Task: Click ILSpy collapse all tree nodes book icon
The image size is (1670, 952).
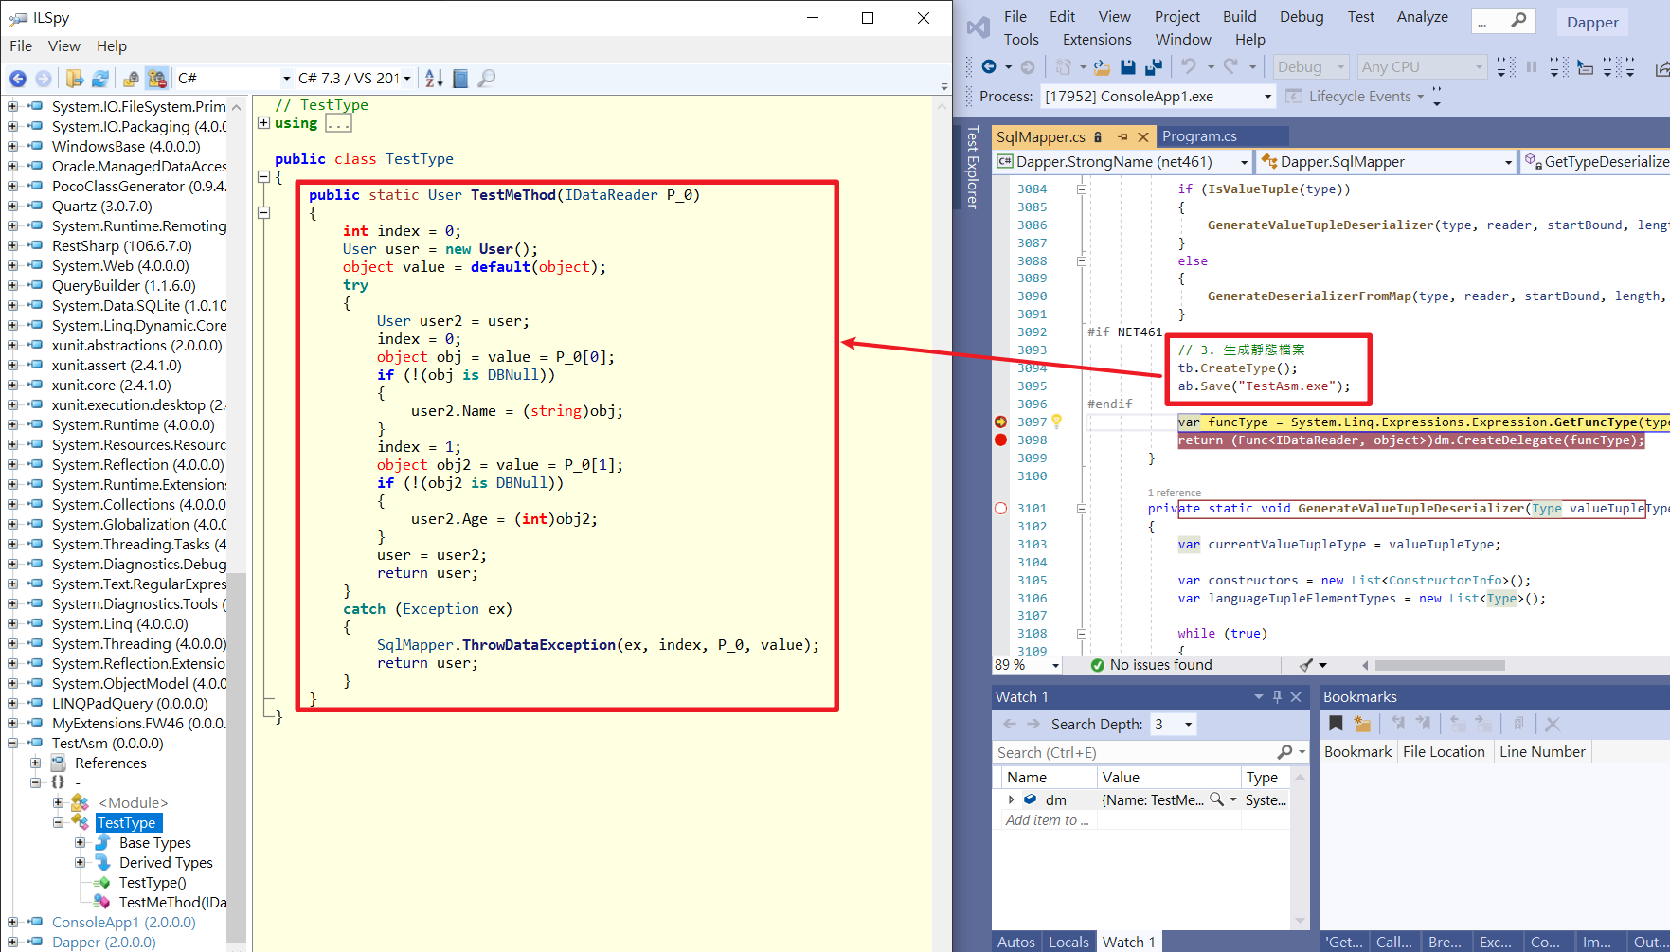Action: 460,79
